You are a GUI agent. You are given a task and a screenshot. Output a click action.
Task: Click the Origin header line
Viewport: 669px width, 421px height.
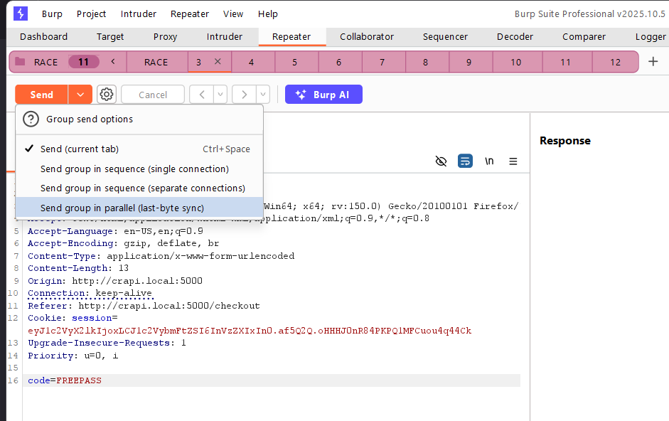115,280
